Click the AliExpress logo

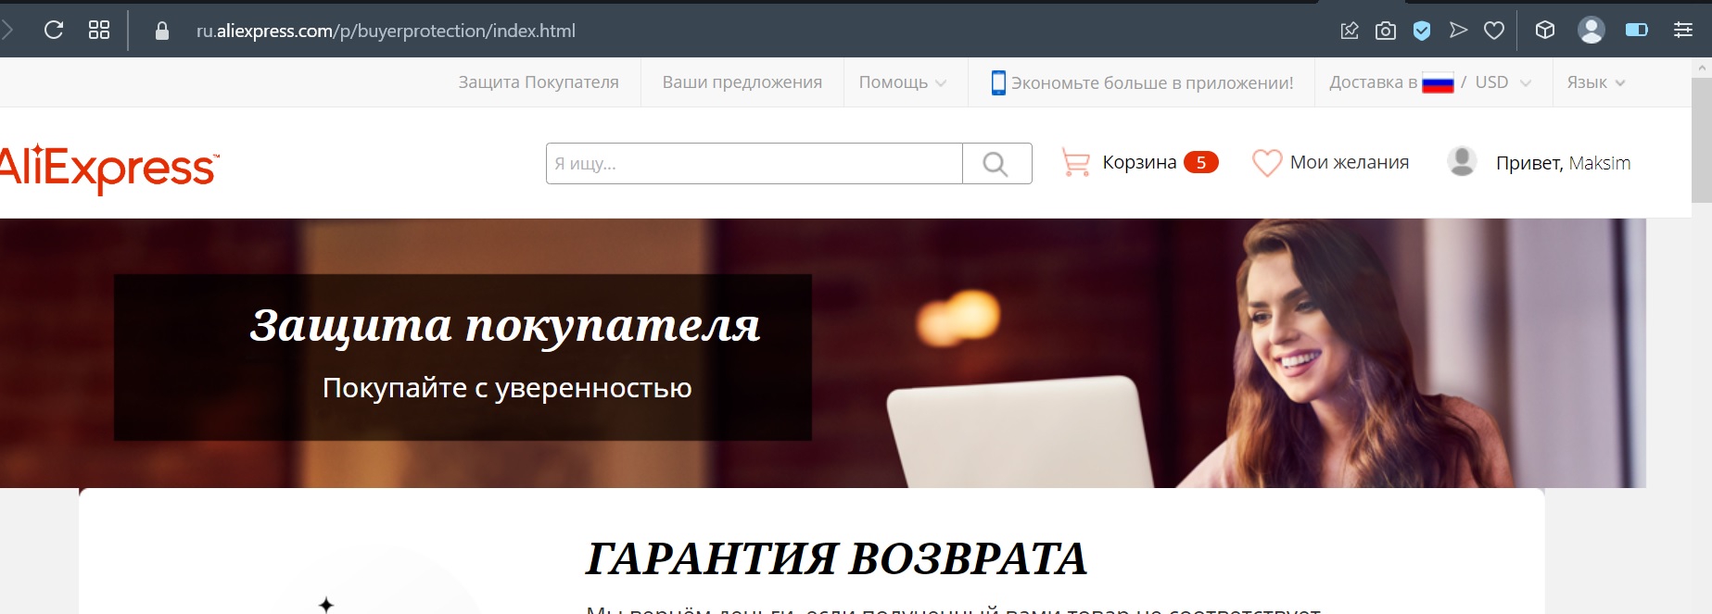click(x=109, y=169)
